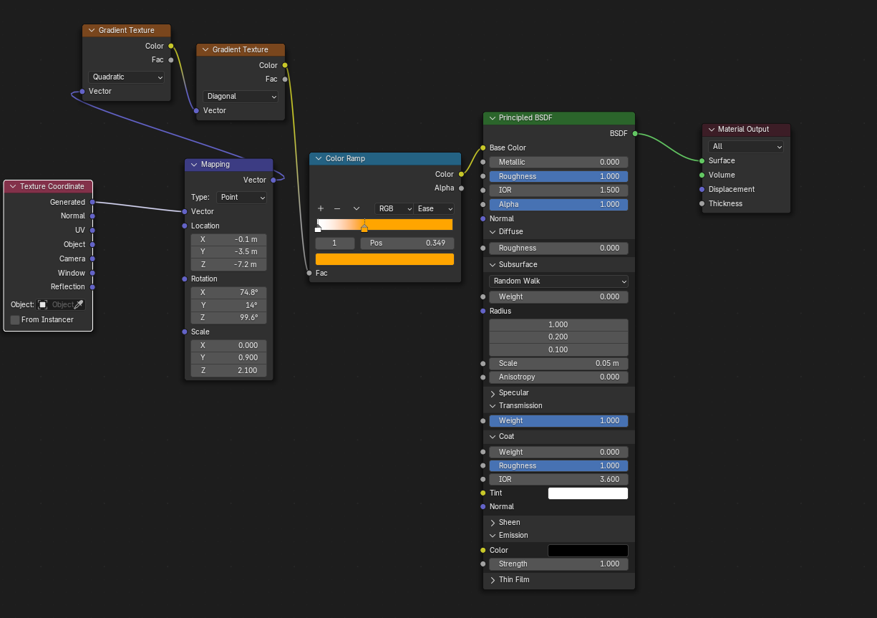877x618 pixels.
Task: Open the Diagonal gradient type dropdown
Action: pyautogui.click(x=241, y=96)
